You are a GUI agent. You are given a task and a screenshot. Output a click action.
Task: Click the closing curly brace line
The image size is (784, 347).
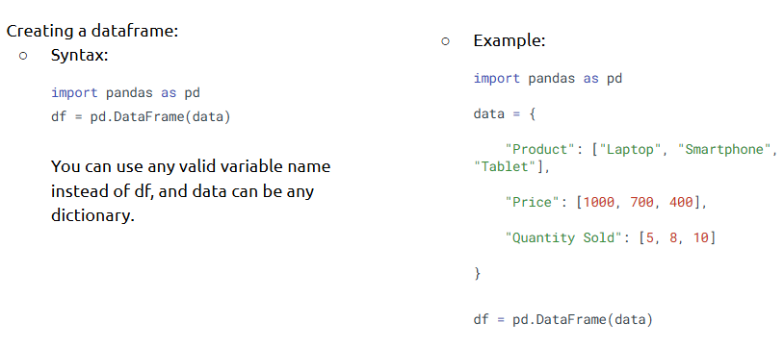tap(477, 273)
